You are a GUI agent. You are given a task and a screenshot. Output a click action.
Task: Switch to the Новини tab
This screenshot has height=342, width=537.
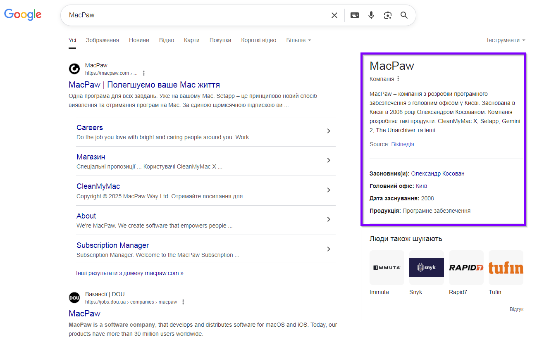pos(139,40)
